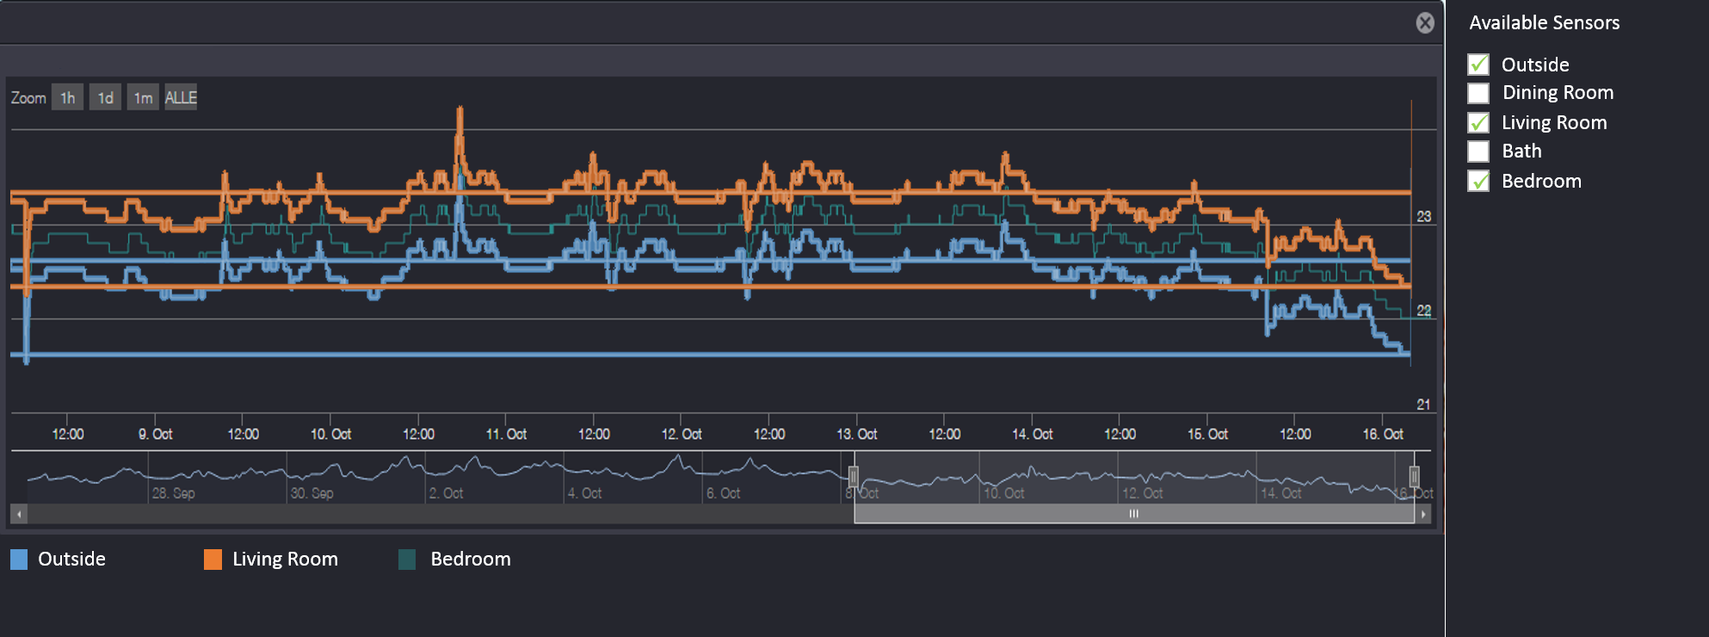Close the chart panel with X icon
Viewport: 1709px width, 637px height.
tap(1425, 23)
